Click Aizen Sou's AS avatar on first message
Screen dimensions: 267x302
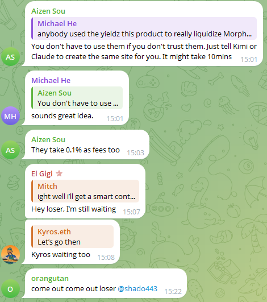[x=10, y=57]
